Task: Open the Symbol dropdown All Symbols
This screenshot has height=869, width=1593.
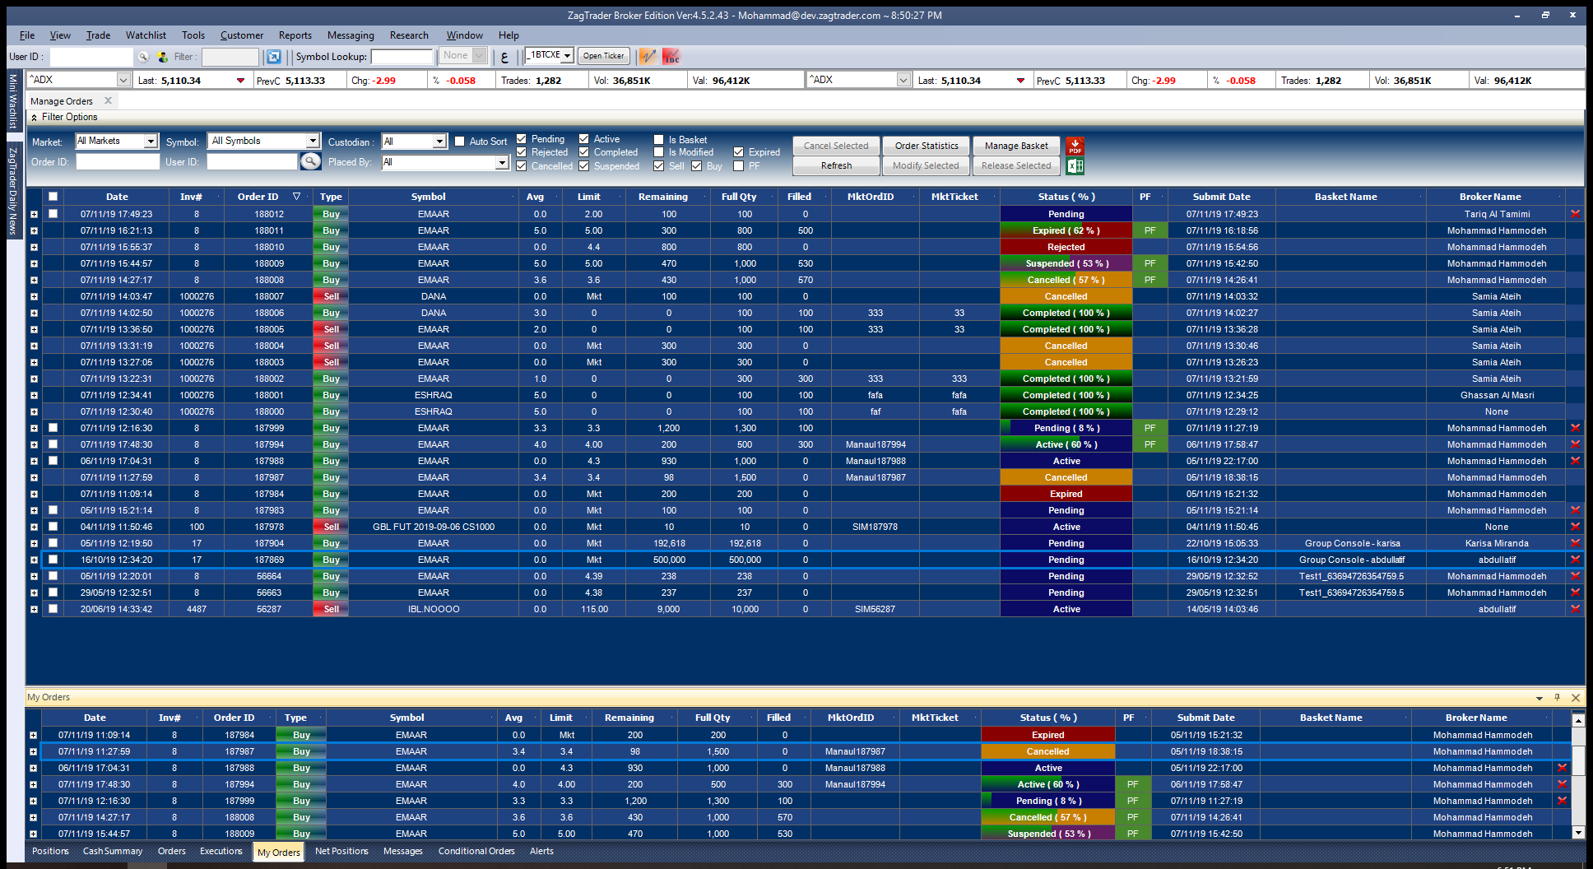Action: pyautogui.click(x=313, y=142)
